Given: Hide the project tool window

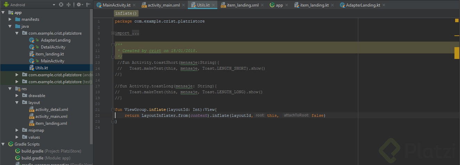Looking at the screenshot, I should (x=89, y=5).
